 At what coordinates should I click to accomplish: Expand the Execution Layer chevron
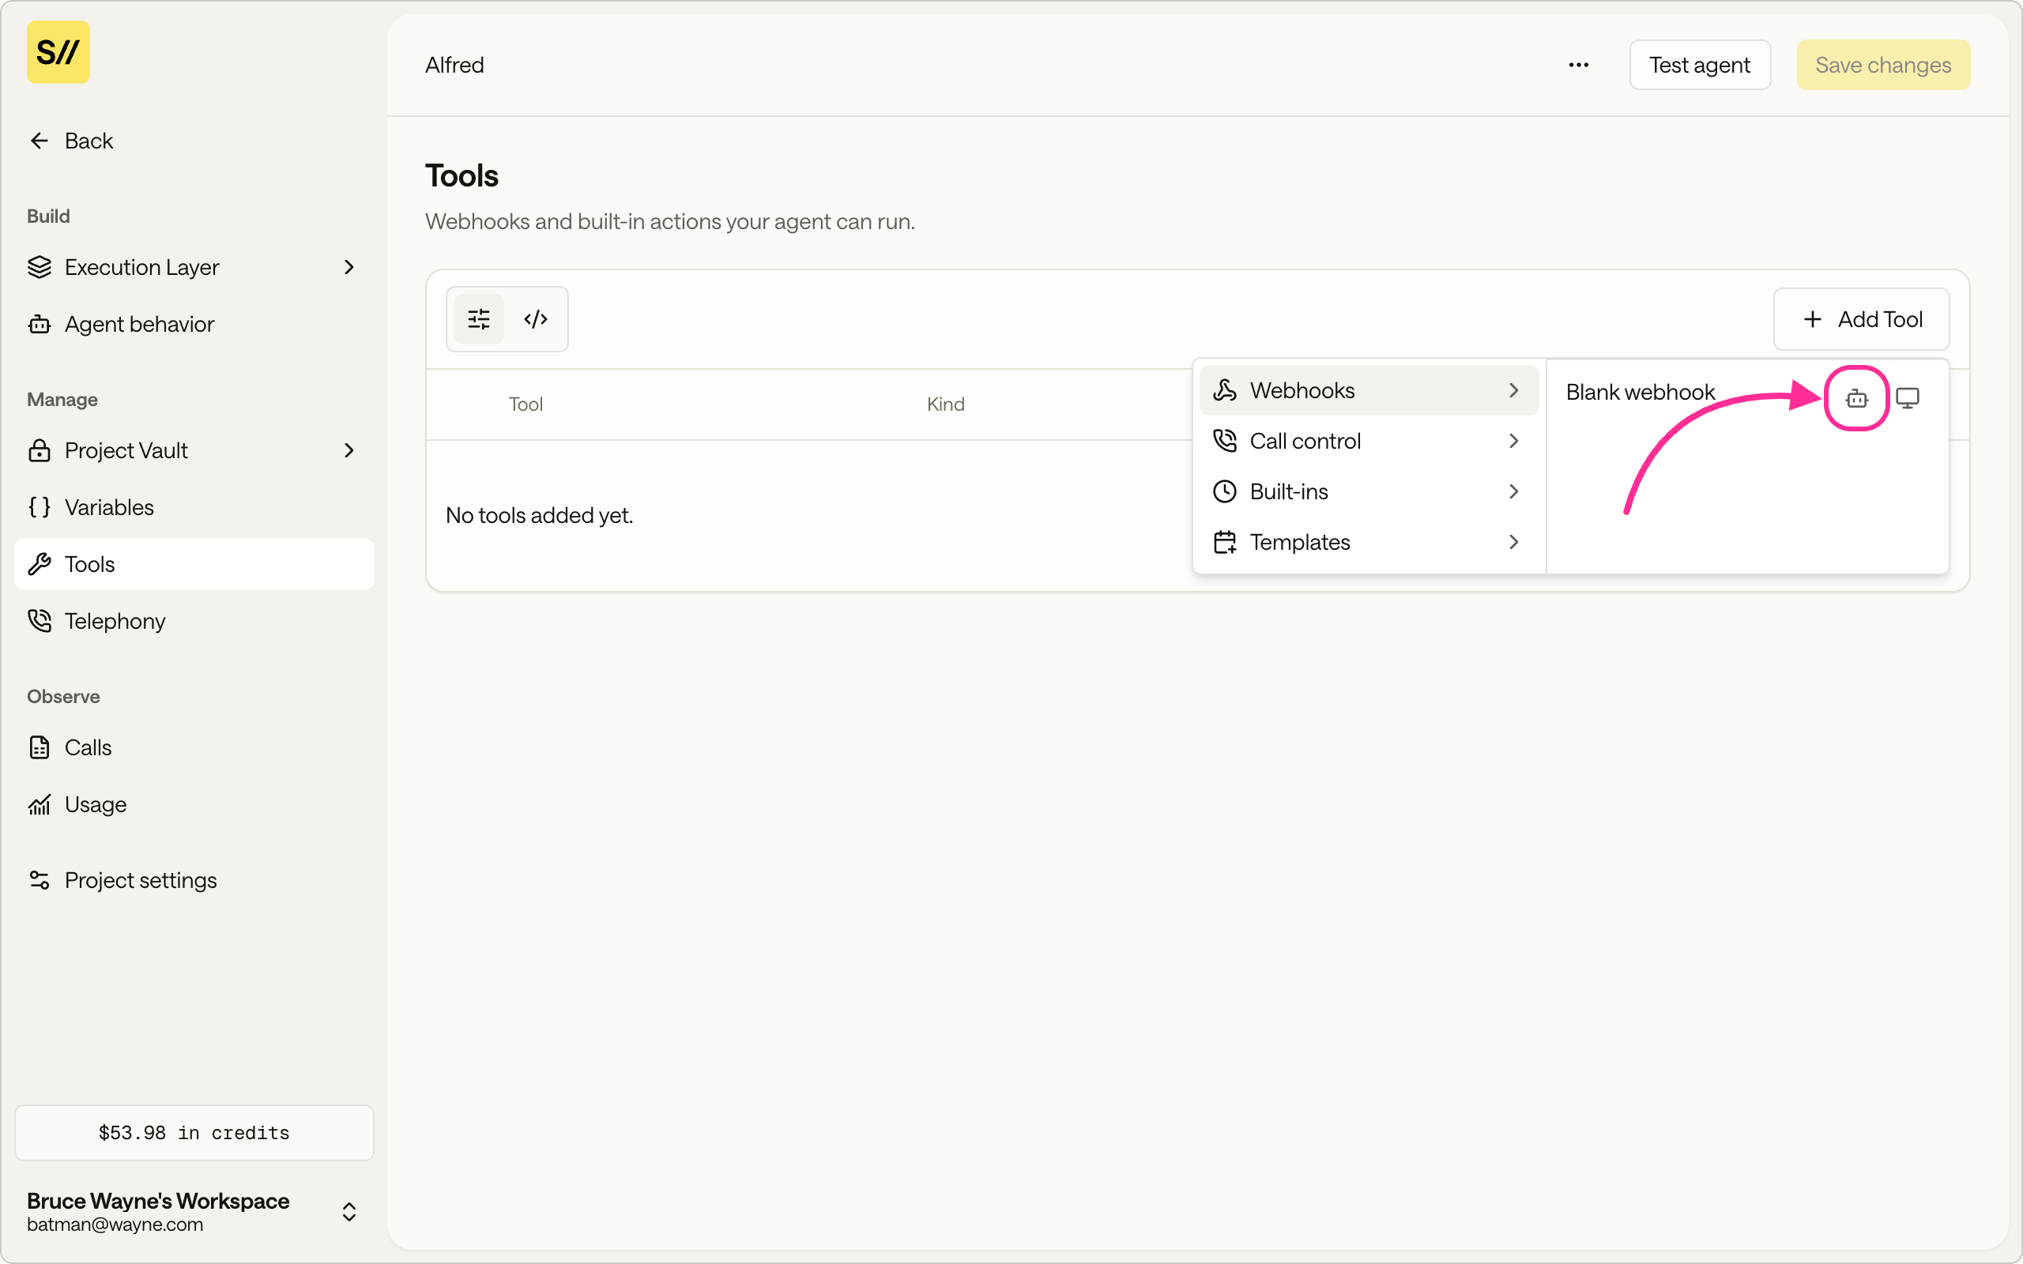349,267
